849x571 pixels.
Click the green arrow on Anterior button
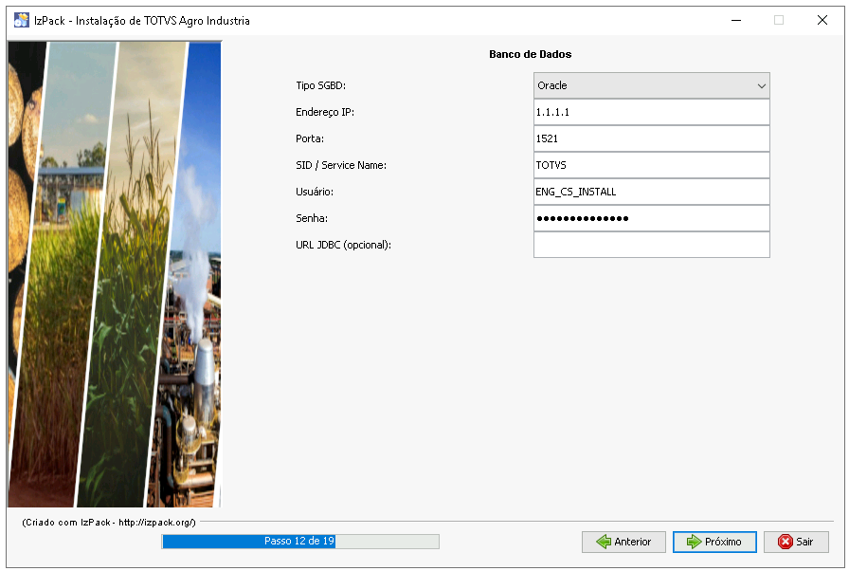pyautogui.click(x=603, y=542)
